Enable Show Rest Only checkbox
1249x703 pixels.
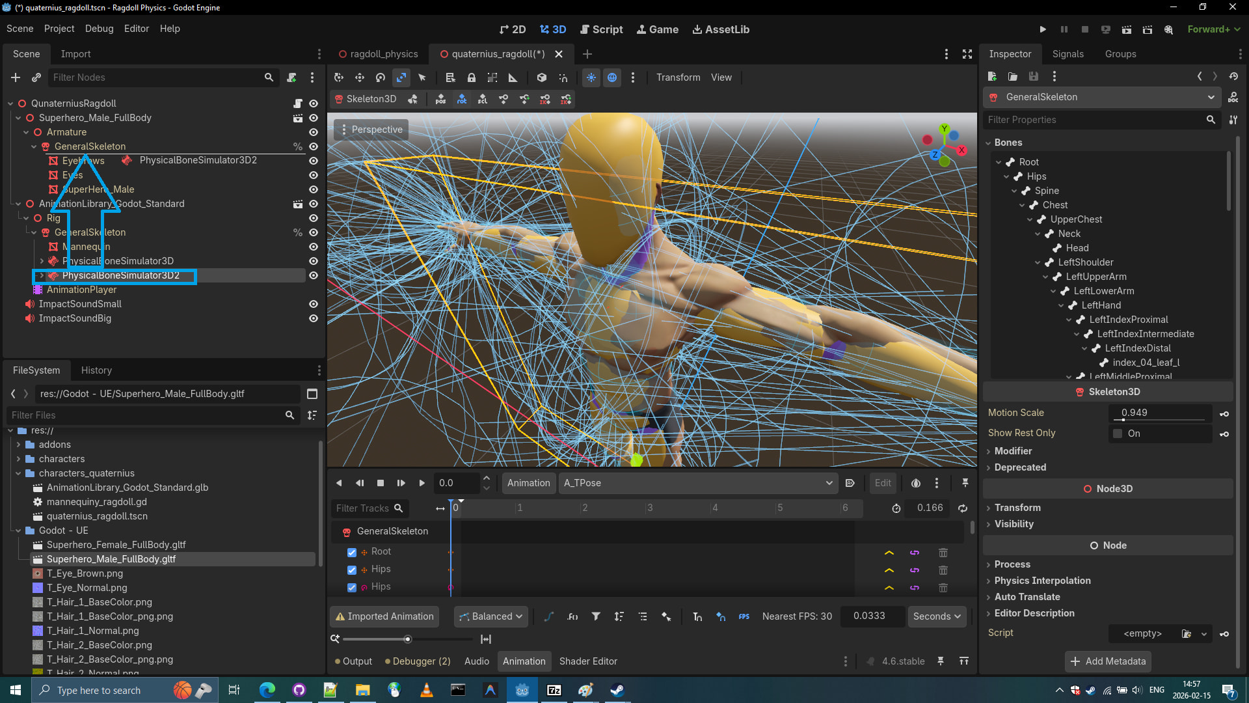click(x=1118, y=434)
